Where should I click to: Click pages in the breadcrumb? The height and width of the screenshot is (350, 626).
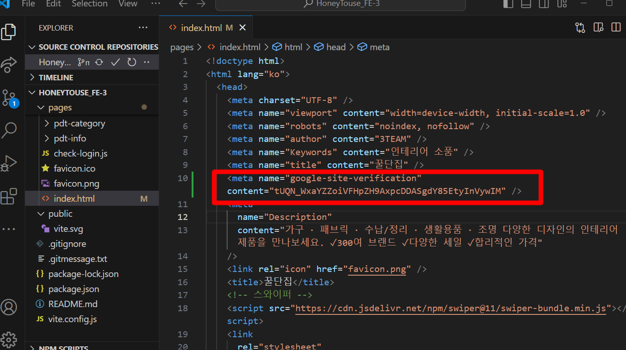coord(182,47)
